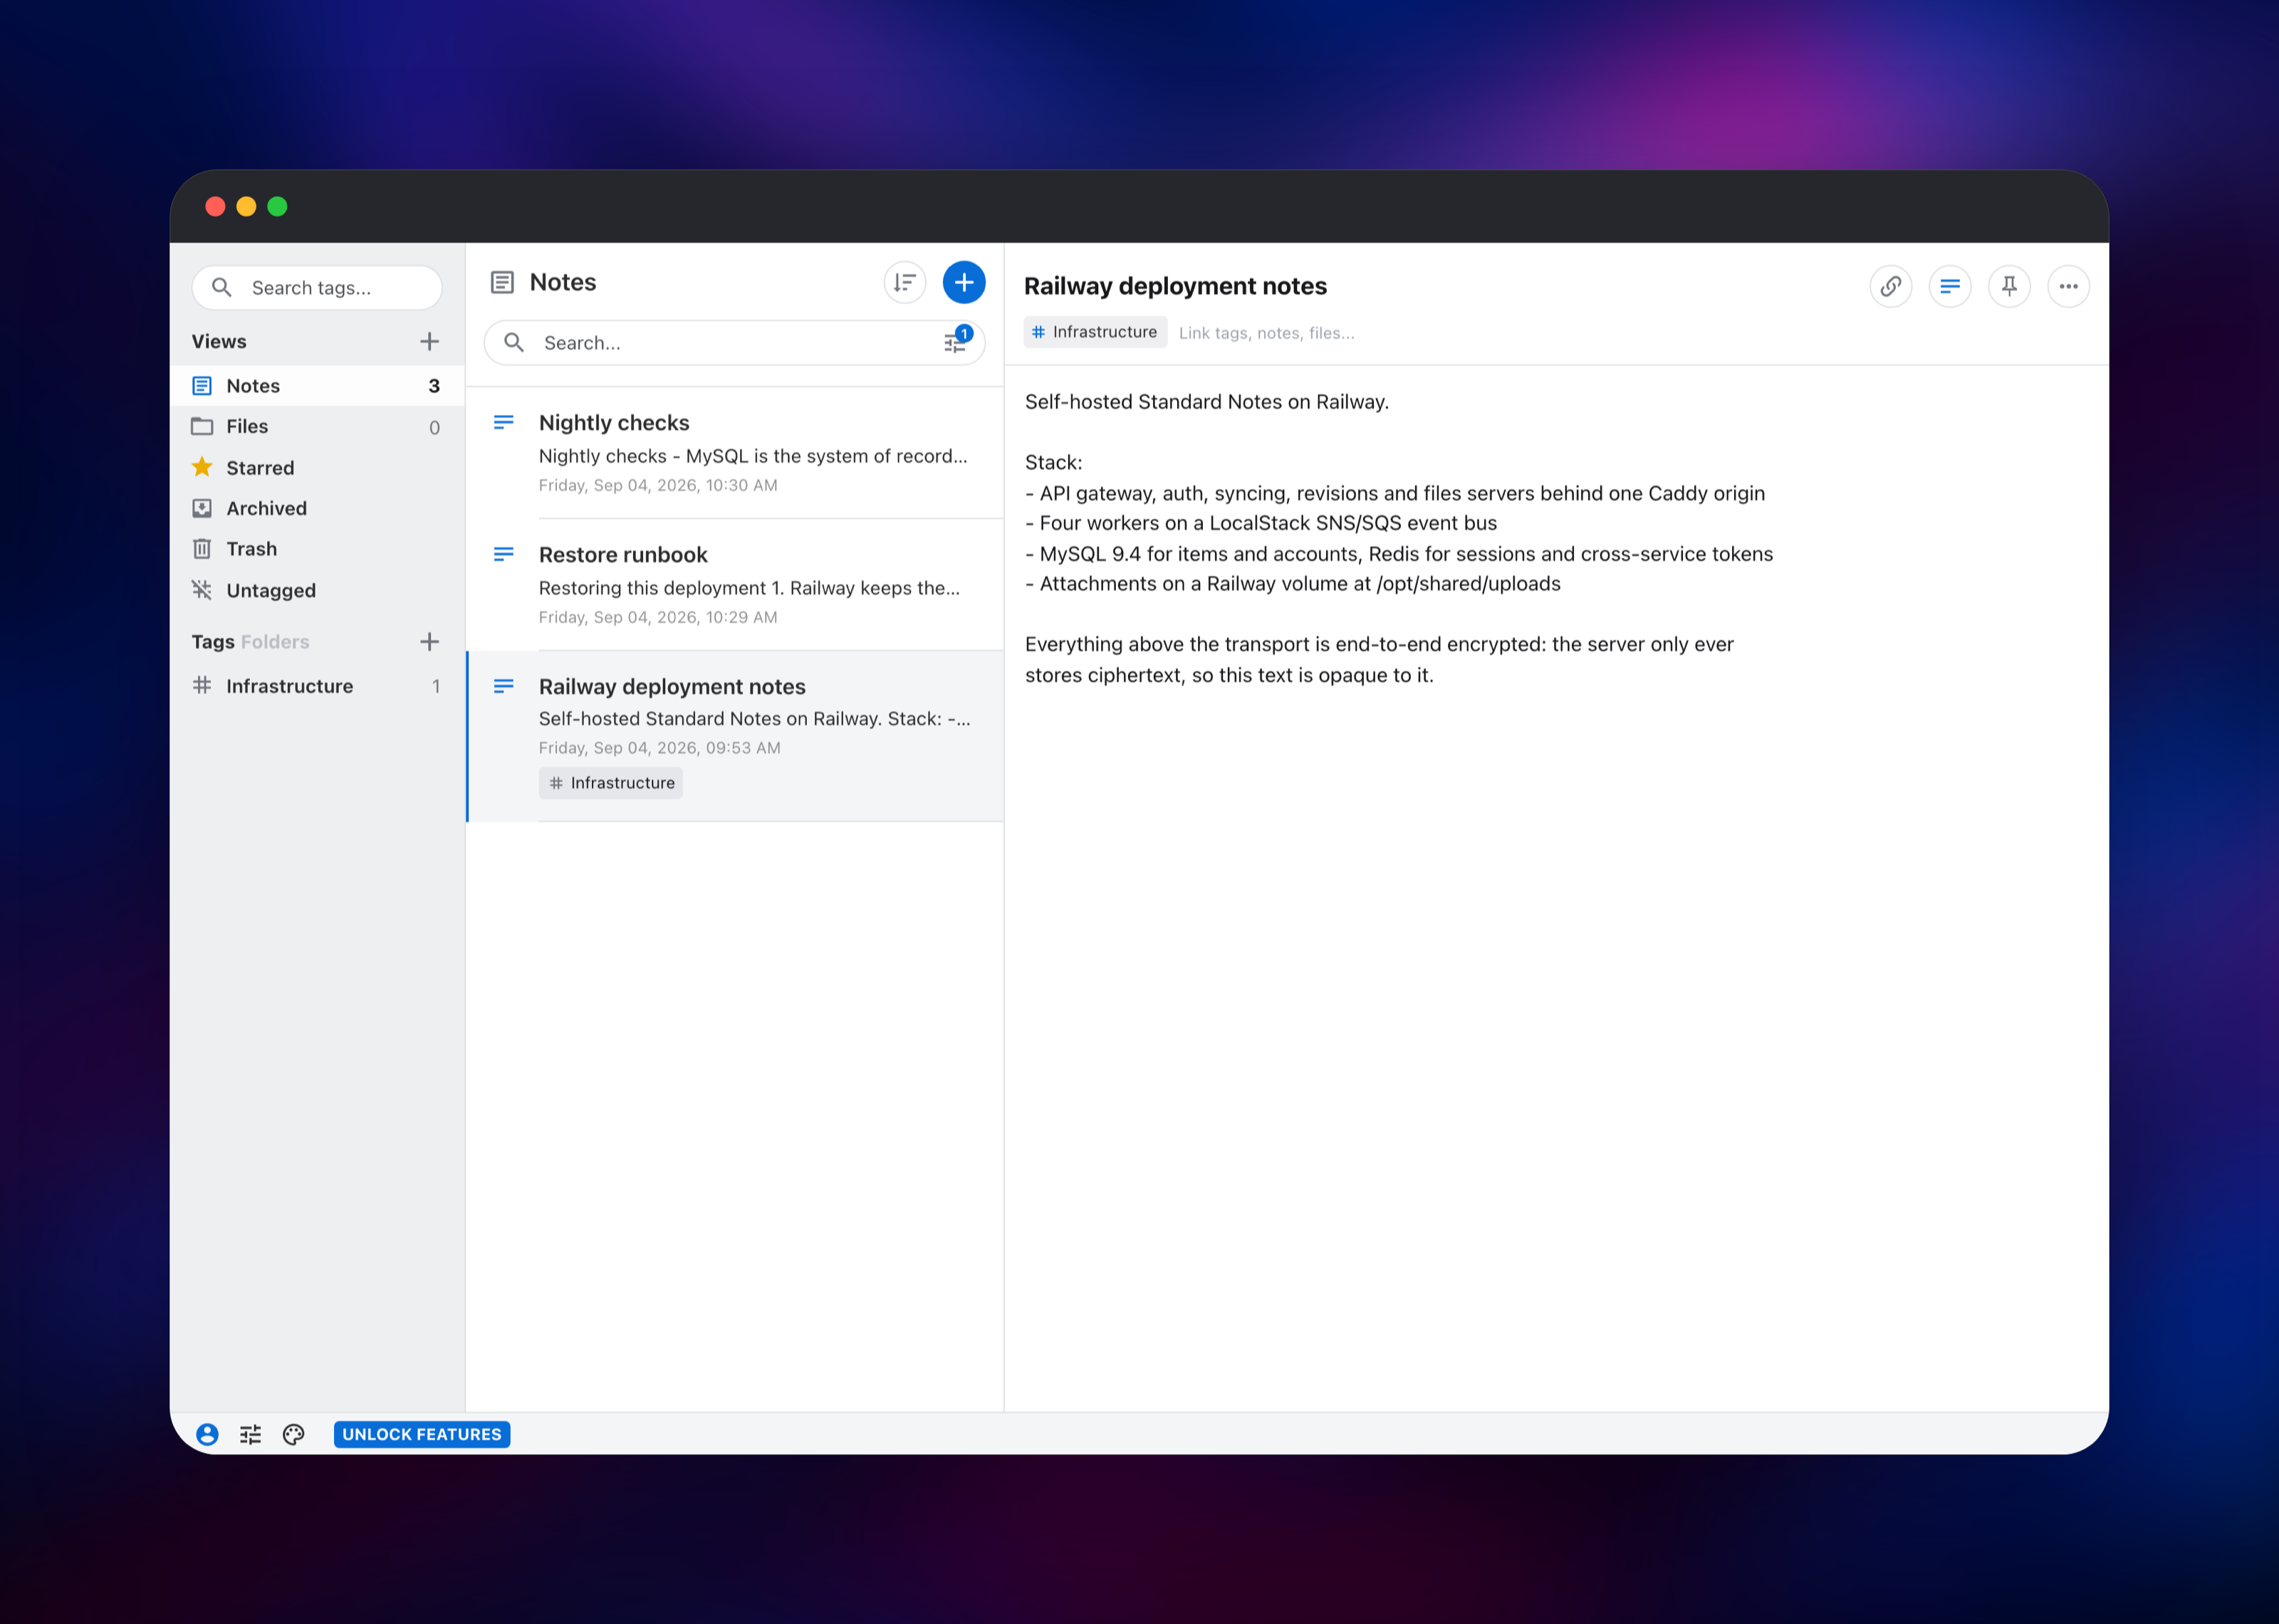This screenshot has width=2279, height=1624.
Task: Open the Restore runbook note
Action: click(735, 585)
